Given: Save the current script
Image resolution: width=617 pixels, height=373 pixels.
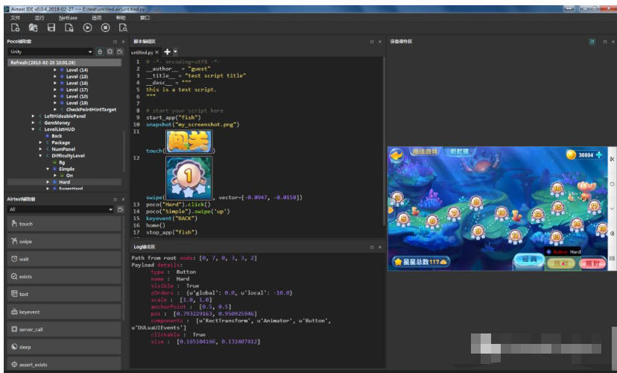Looking at the screenshot, I should (51, 28).
